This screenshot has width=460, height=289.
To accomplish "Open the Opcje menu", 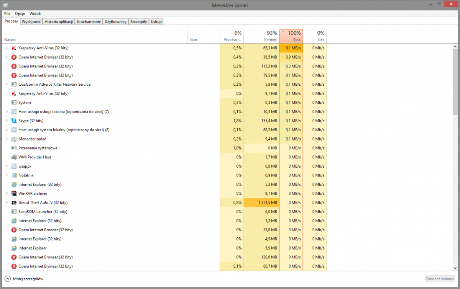I will pyautogui.click(x=20, y=13).
